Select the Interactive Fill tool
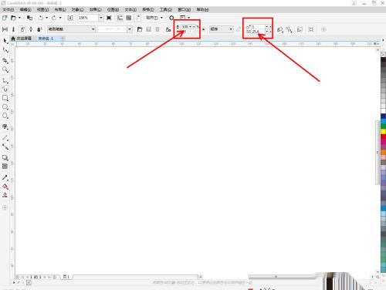The image size is (386, 290). click(5, 187)
